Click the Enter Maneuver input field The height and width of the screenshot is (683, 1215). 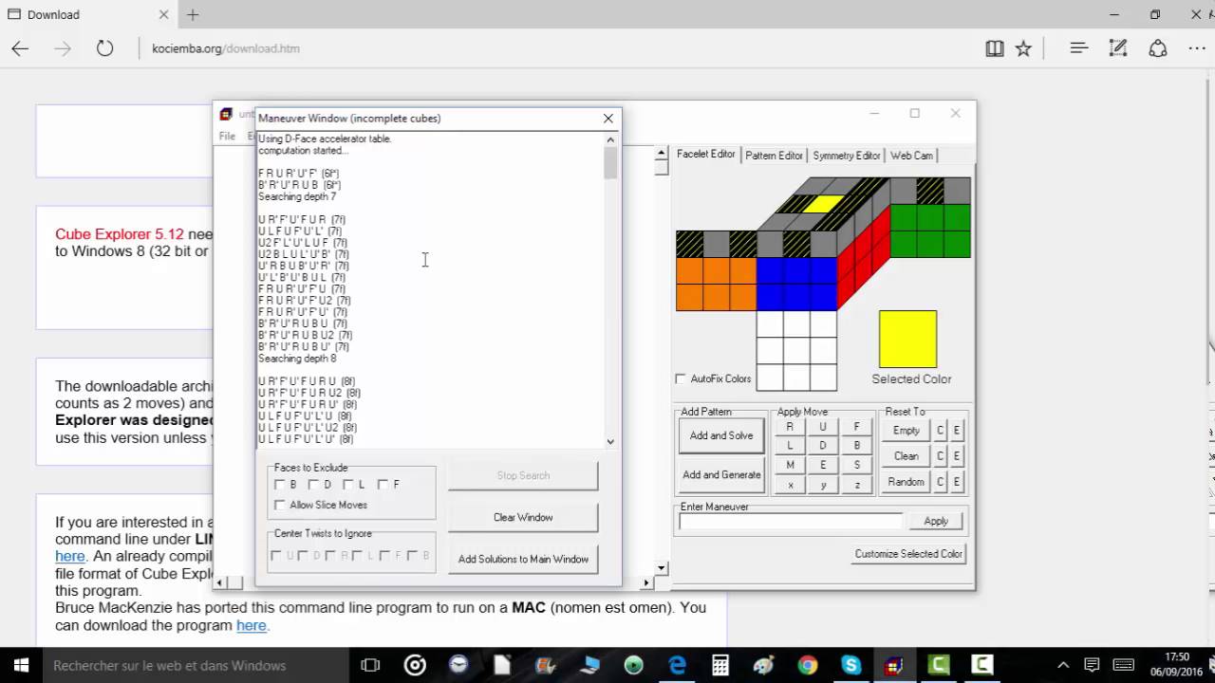(x=791, y=521)
